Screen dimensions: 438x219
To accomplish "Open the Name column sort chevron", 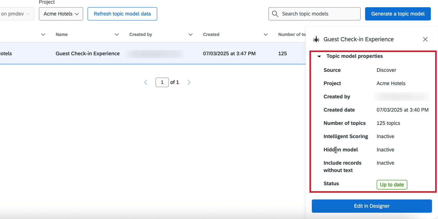I will point(117,35).
